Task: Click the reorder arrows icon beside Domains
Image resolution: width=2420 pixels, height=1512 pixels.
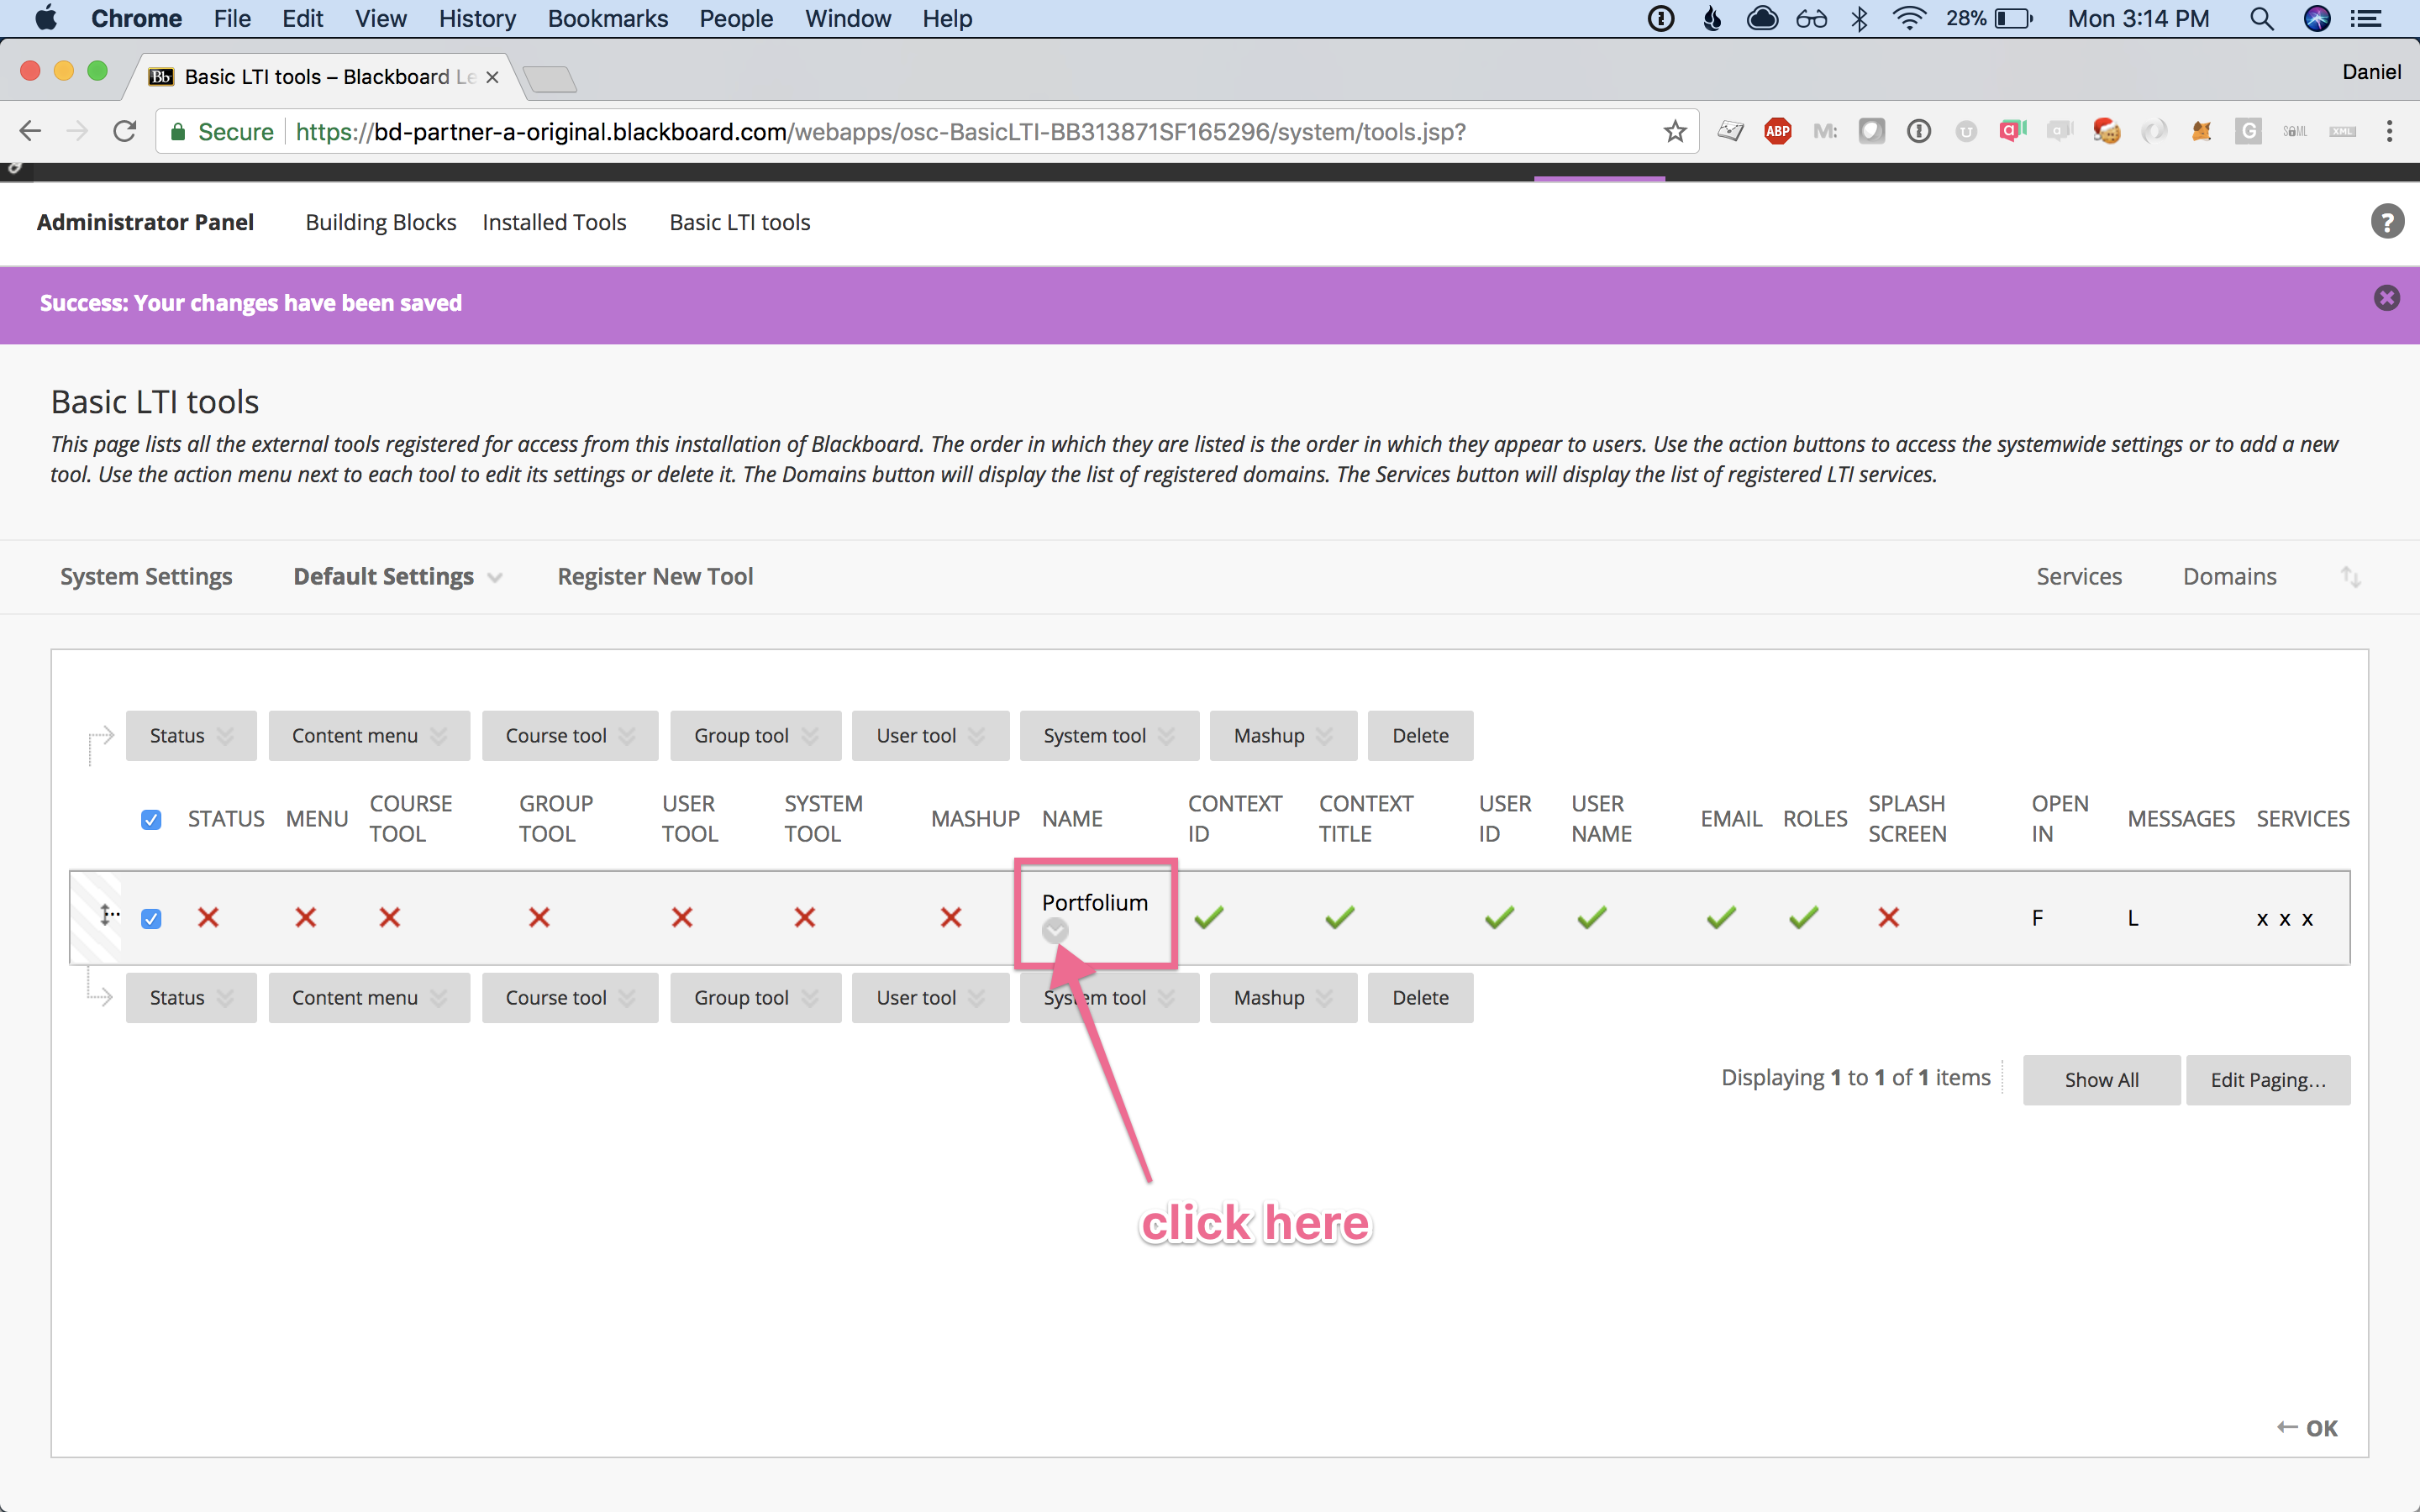Action: 2350,577
